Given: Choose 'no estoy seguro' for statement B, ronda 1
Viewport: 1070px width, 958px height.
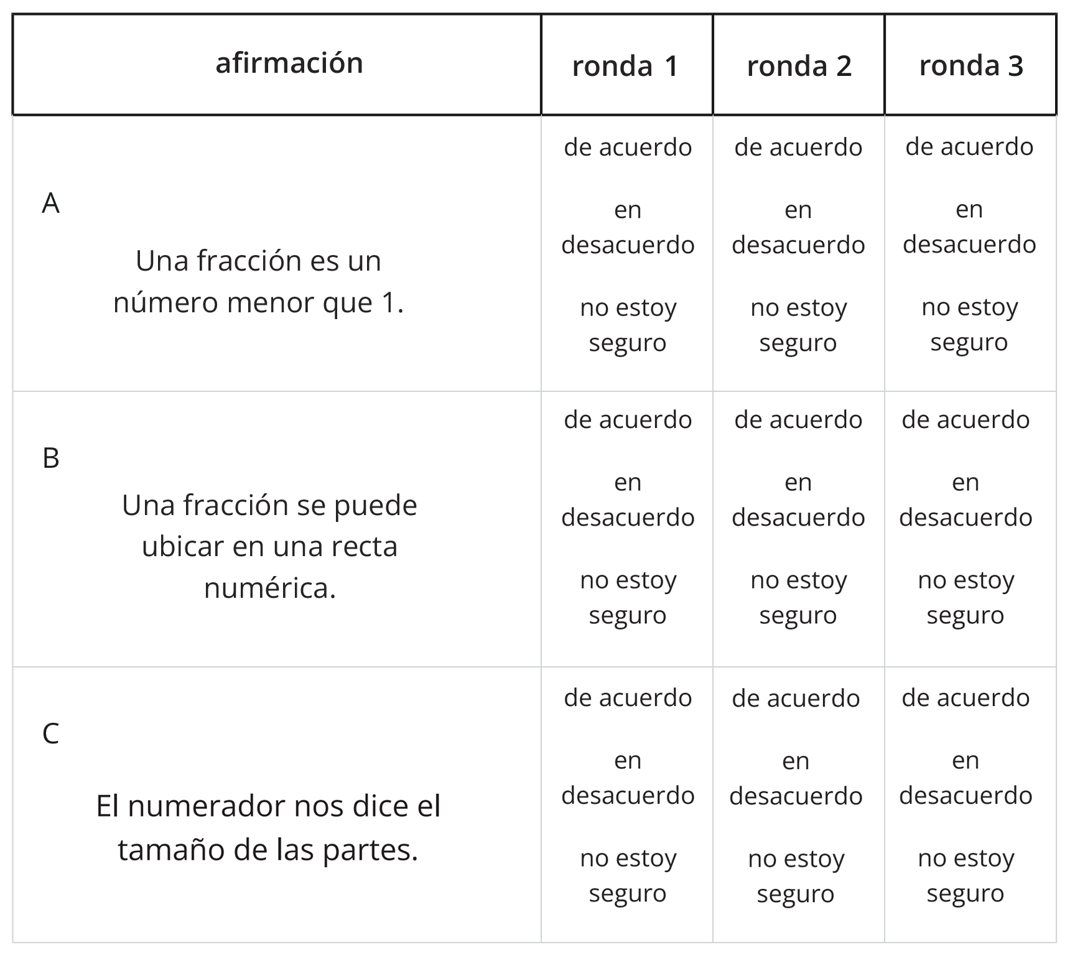Looking at the screenshot, I should (x=627, y=597).
